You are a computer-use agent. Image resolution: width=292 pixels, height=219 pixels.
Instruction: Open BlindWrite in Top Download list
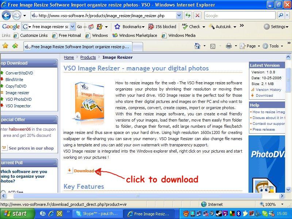[14, 80]
